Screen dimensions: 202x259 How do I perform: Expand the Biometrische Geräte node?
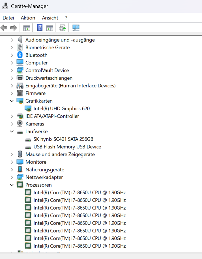point(12,48)
